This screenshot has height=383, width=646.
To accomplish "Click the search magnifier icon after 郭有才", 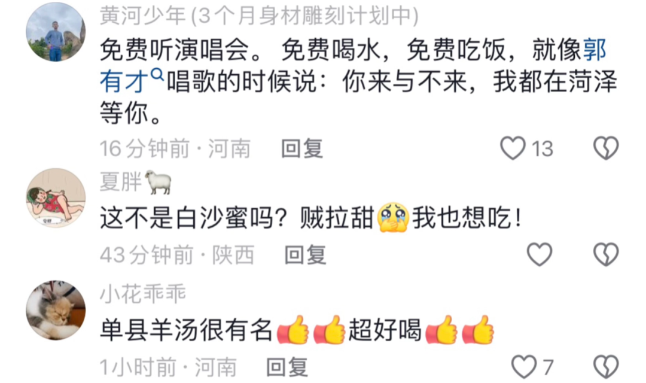I will (157, 75).
